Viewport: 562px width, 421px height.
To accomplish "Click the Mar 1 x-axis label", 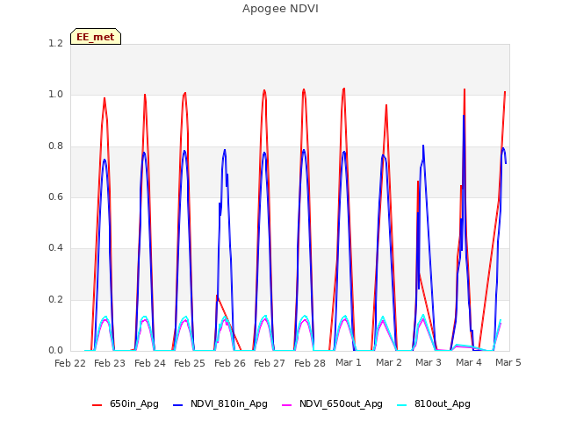I will click(x=349, y=362).
